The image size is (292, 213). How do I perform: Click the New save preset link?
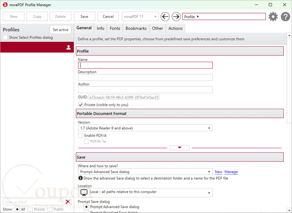219,172
